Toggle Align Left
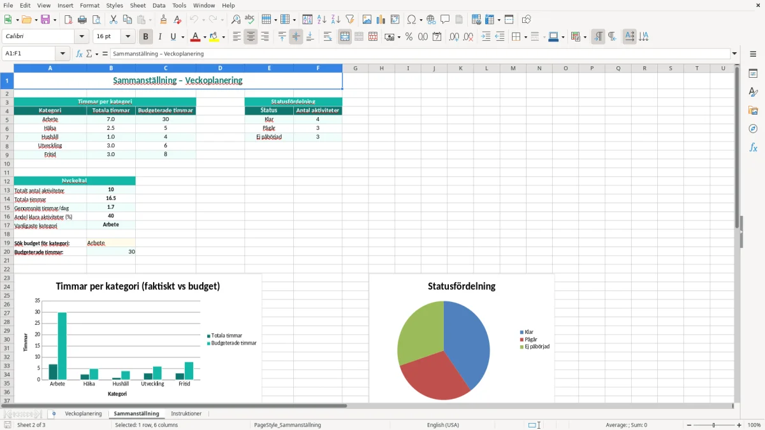Viewport: 765px width, 430px height. pyautogui.click(x=237, y=37)
